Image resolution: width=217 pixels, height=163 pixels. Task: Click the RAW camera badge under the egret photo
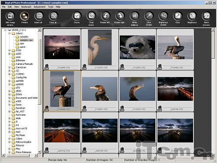[x=84, y=67]
